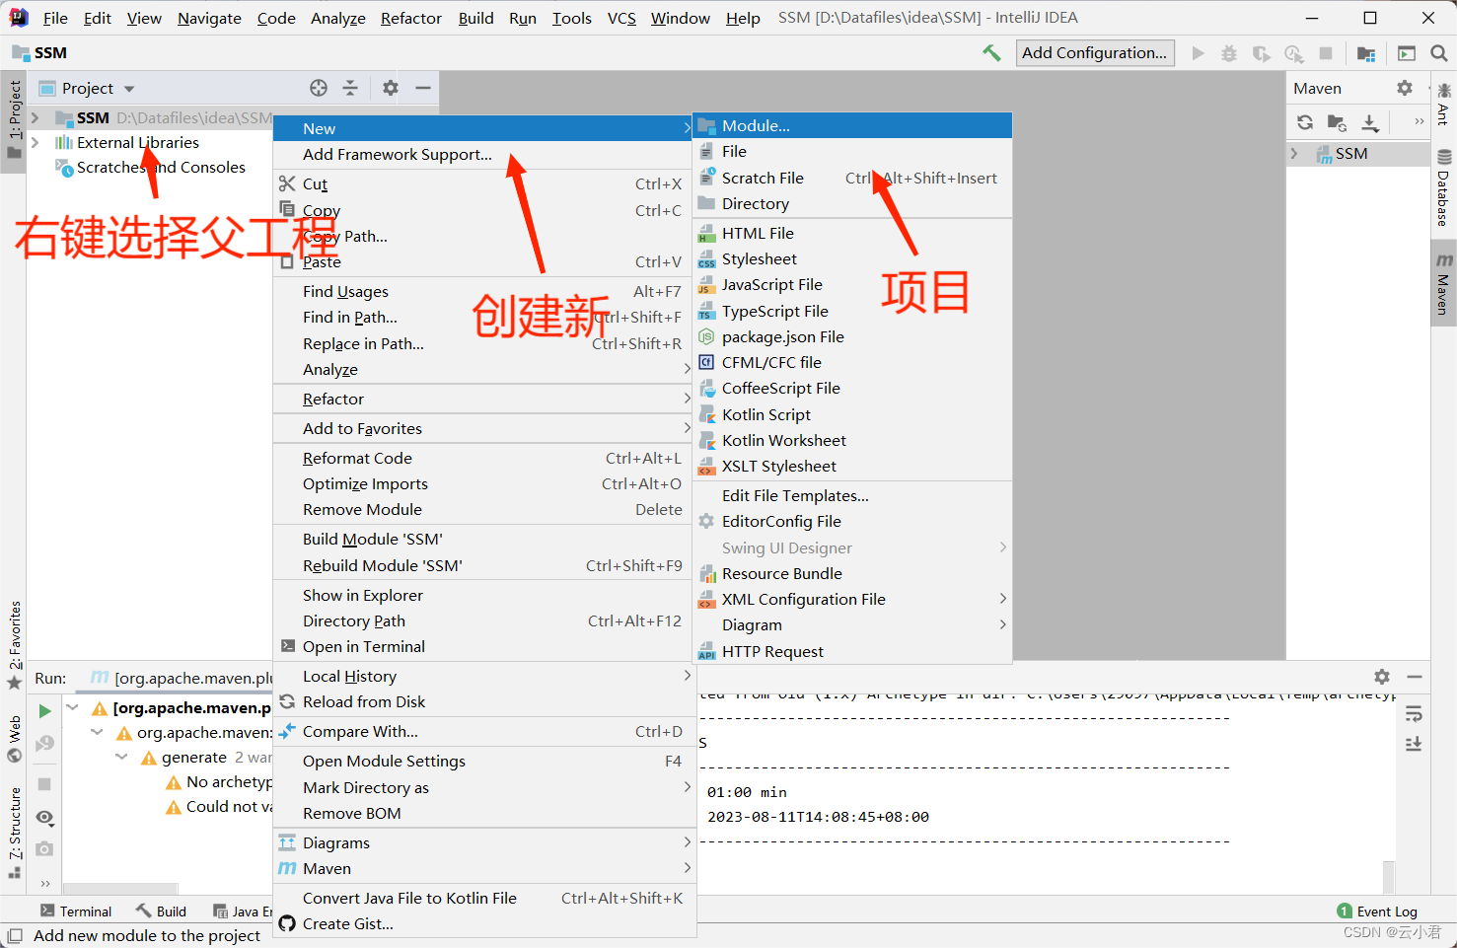Select Resource Bundle in New submenu
The width and height of the screenshot is (1457, 948).
click(x=853, y=573)
